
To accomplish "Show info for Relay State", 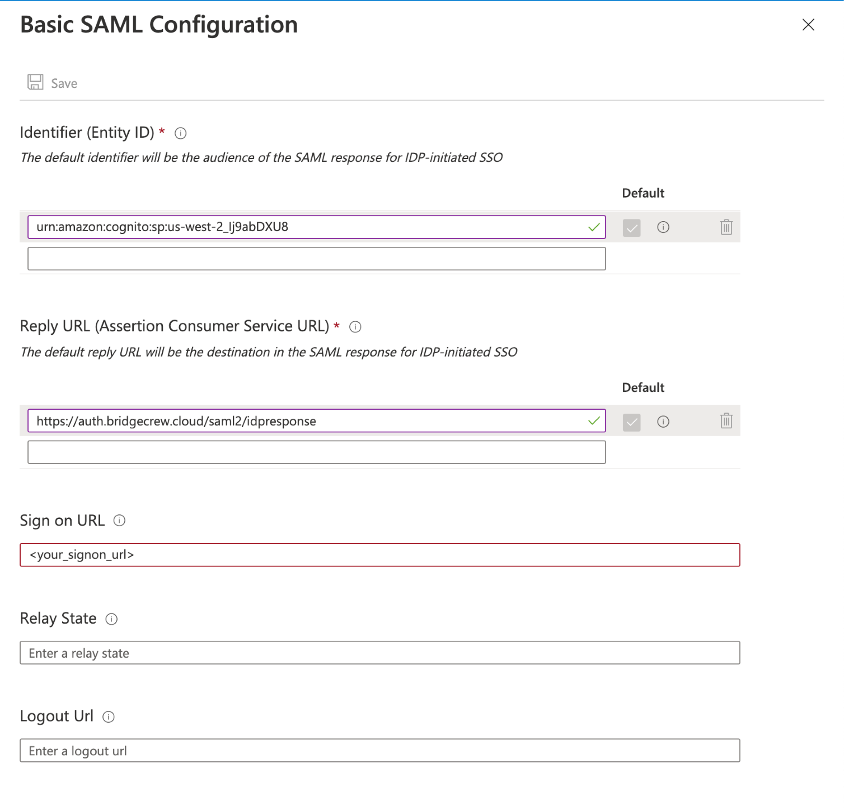I will point(111,619).
